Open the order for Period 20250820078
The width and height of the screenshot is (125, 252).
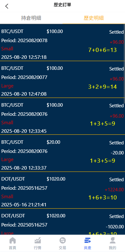pos(62,42)
